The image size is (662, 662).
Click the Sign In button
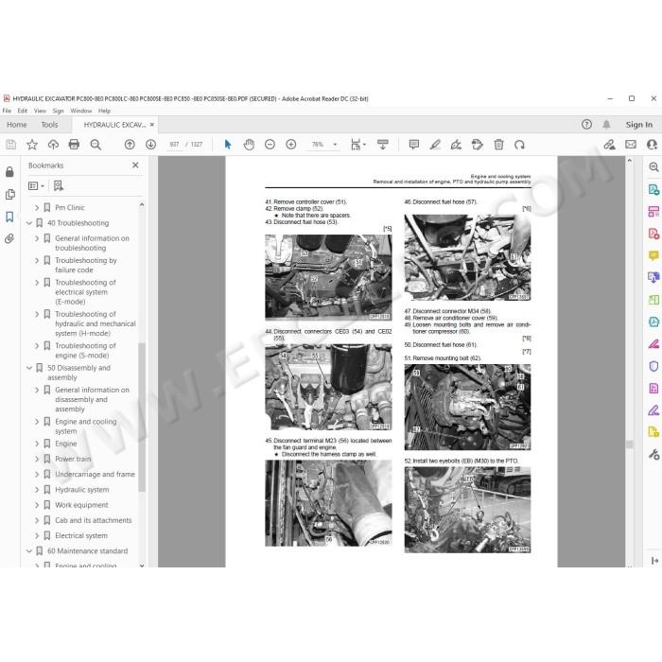638,125
